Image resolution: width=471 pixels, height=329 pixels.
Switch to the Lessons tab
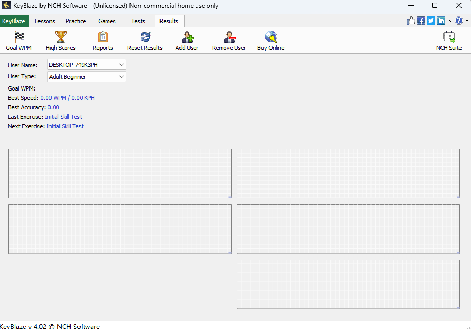pyautogui.click(x=45, y=21)
